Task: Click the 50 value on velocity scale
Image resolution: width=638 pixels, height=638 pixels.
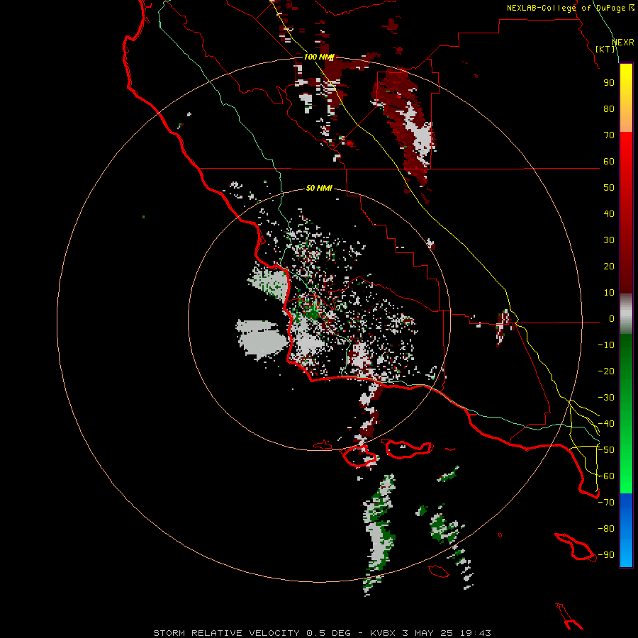Action: pos(609,188)
